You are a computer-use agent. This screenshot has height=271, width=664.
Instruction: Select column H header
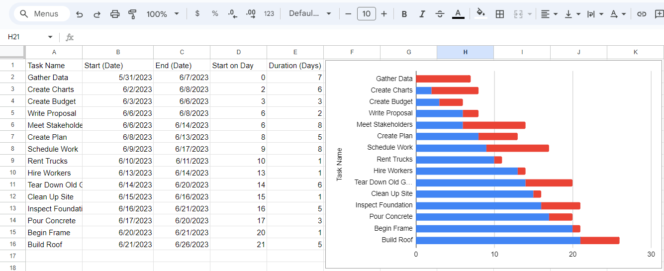(x=465, y=52)
